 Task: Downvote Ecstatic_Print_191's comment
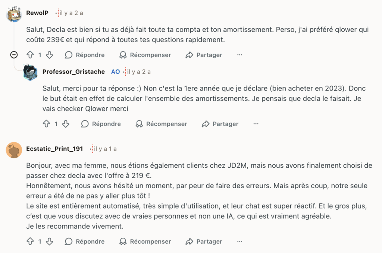(49, 241)
